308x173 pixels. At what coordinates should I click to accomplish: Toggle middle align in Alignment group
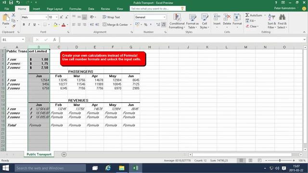pos(79,17)
